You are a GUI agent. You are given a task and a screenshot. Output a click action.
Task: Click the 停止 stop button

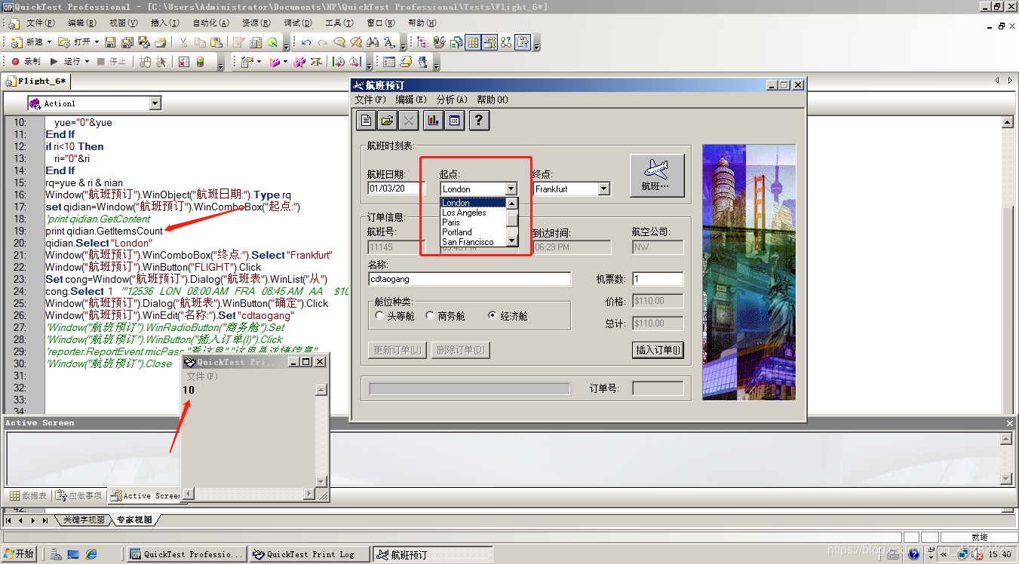click(112, 62)
